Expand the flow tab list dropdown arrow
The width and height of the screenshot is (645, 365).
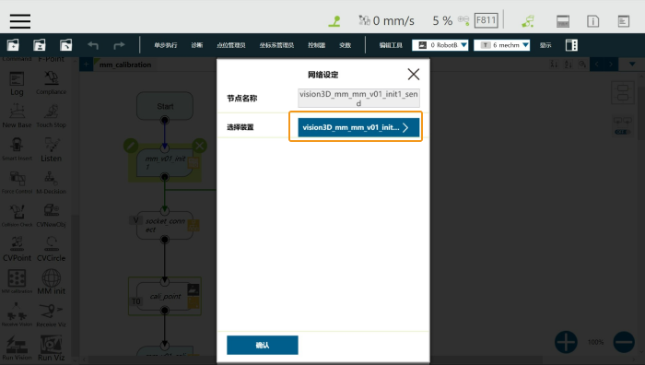click(x=632, y=65)
